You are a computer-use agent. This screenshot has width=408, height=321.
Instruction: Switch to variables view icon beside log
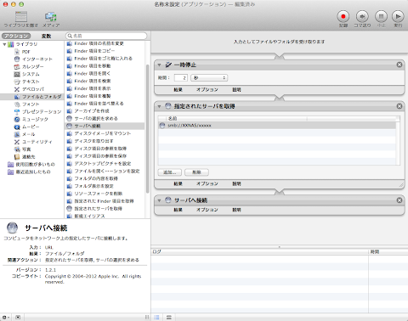(x=169, y=318)
